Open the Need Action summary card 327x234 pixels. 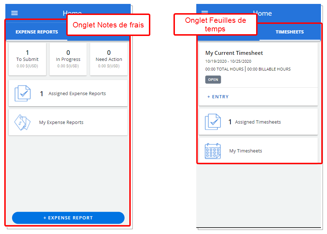[109, 59]
